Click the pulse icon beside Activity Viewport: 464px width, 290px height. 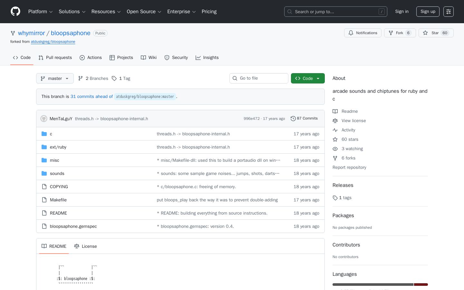335,130
